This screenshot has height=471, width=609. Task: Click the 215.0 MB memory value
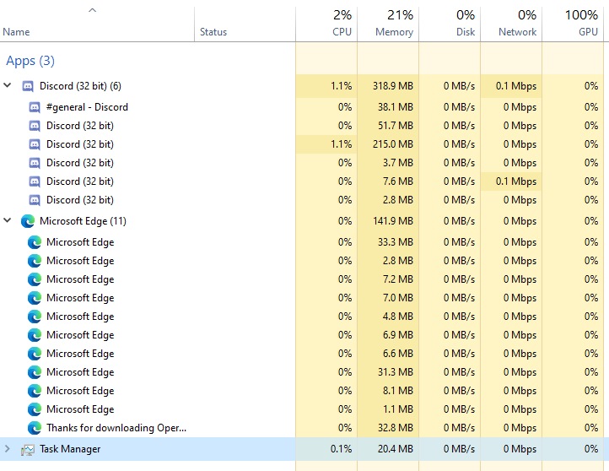pos(393,144)
